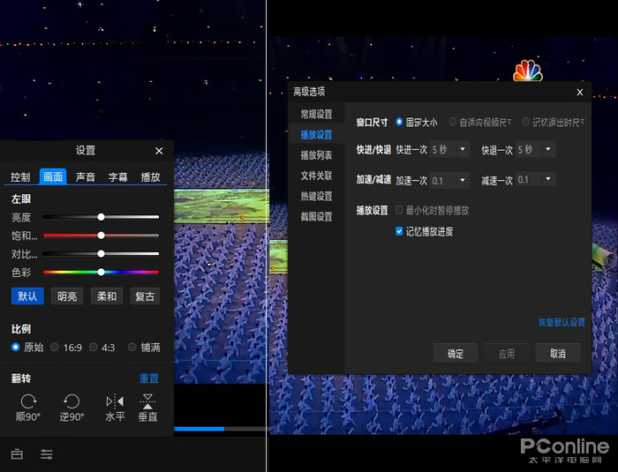Open 截图设置 in the sidebar
This screenshot has width=618, height=472.
[316, 217]
